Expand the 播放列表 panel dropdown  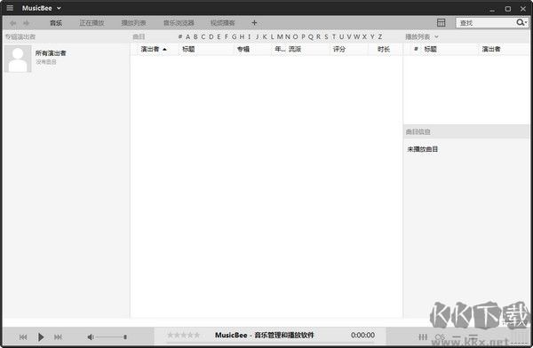pos(436,36)
